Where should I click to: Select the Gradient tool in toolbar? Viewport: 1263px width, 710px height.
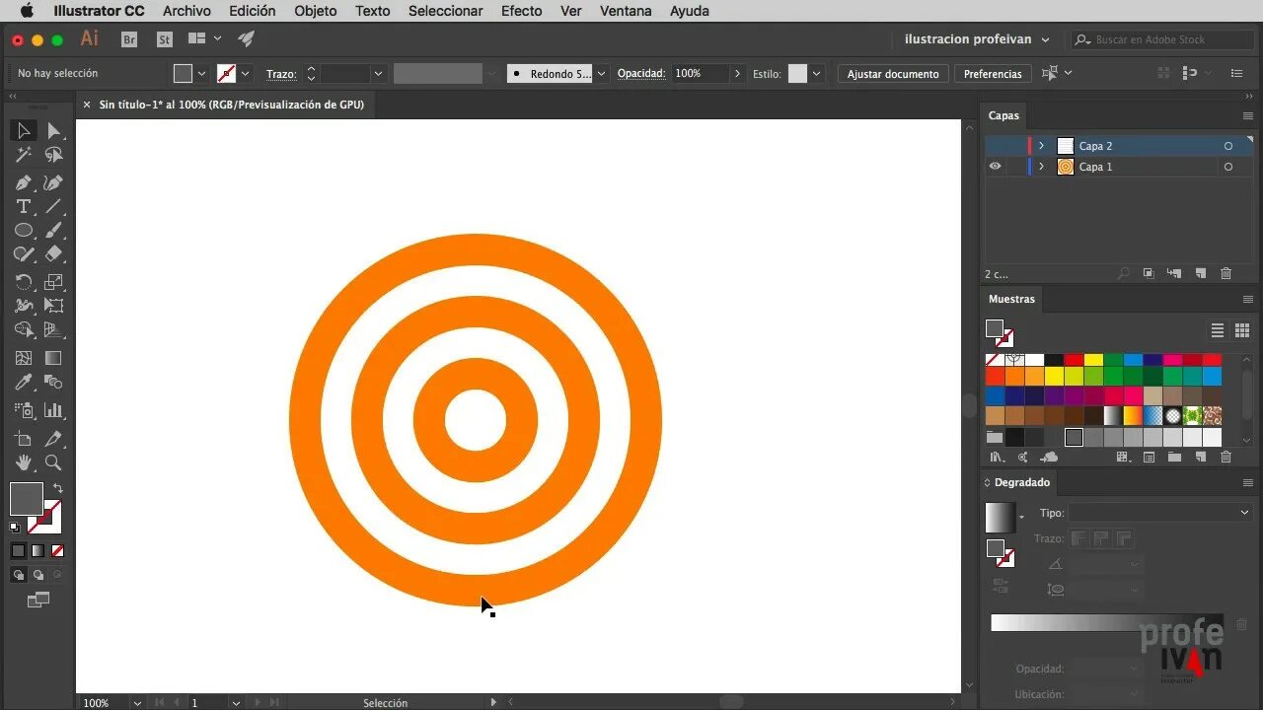click(54, 358)
